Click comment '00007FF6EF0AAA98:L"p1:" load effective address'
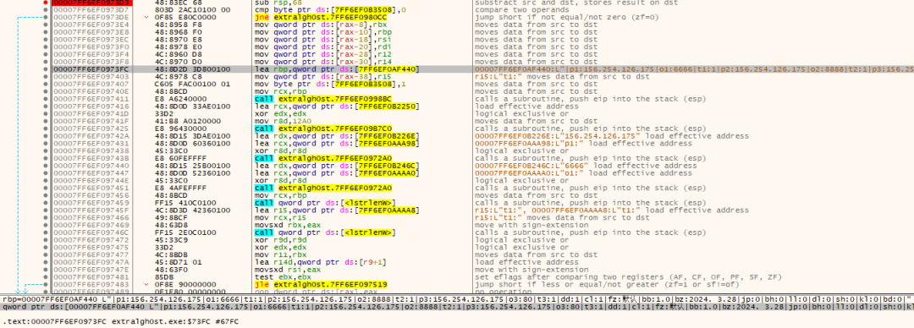Image resolution: width=914 pixels, height=328 pixels. pyautogui.click(x=583, y=144)
